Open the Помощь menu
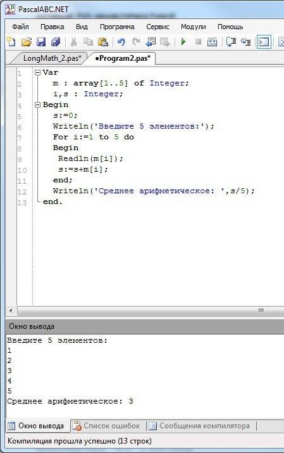Screen dimensions: 284x453 [230, 27]
